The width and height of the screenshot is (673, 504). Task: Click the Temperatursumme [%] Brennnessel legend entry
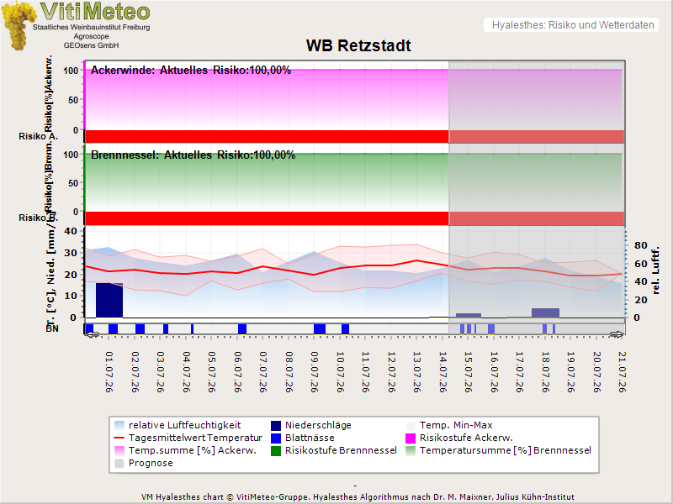(x=499, y=450)
